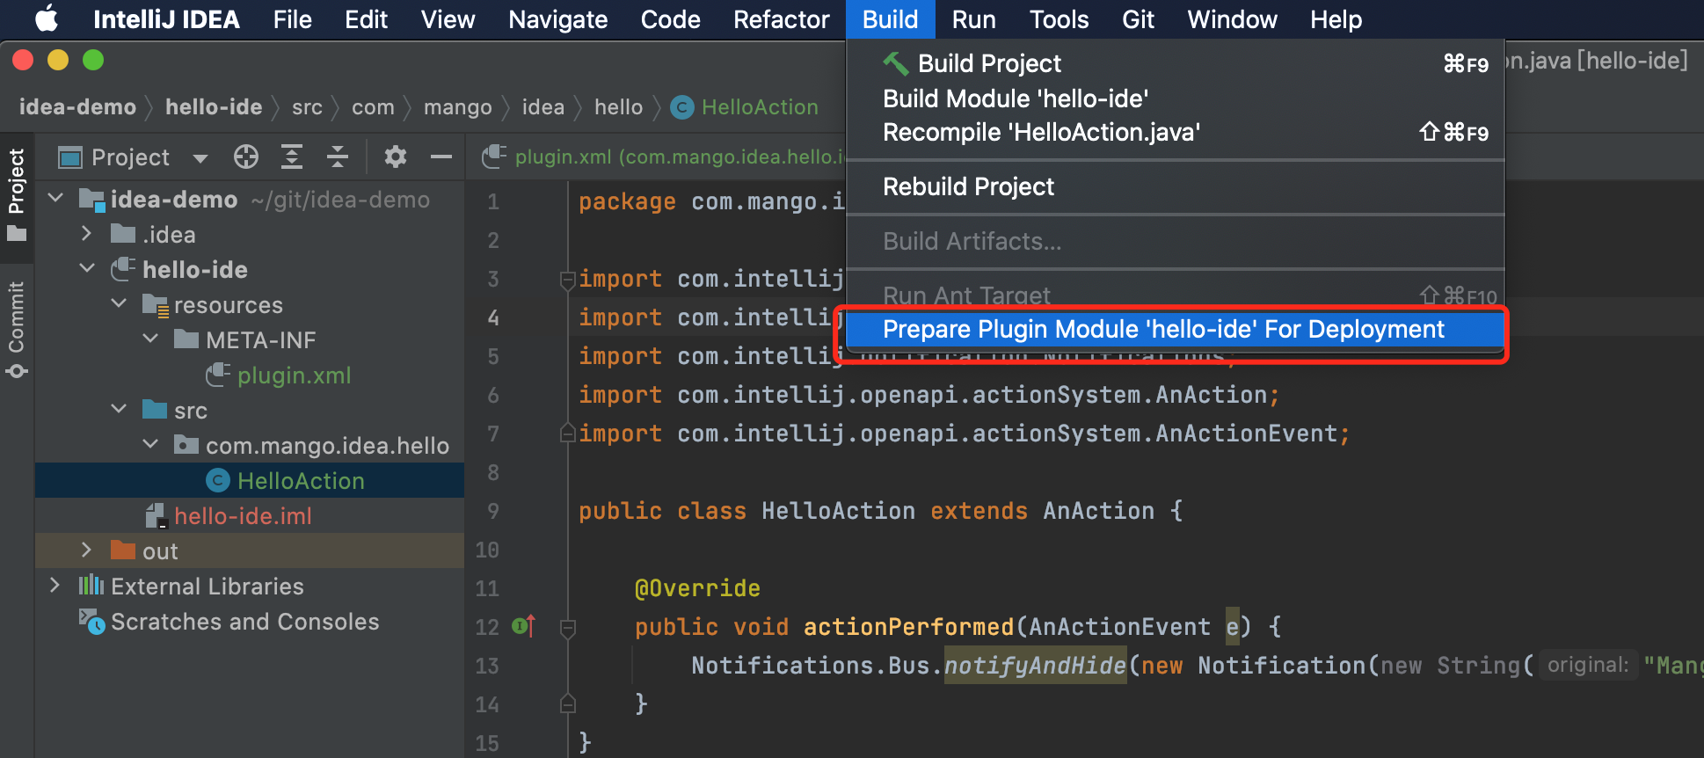
Task: Click Expand All icon in Project panel
Action: tap(292, 157)
